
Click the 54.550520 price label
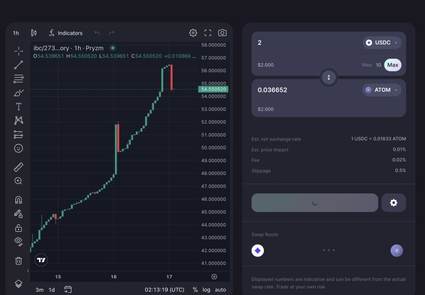[x=213, y=89]
